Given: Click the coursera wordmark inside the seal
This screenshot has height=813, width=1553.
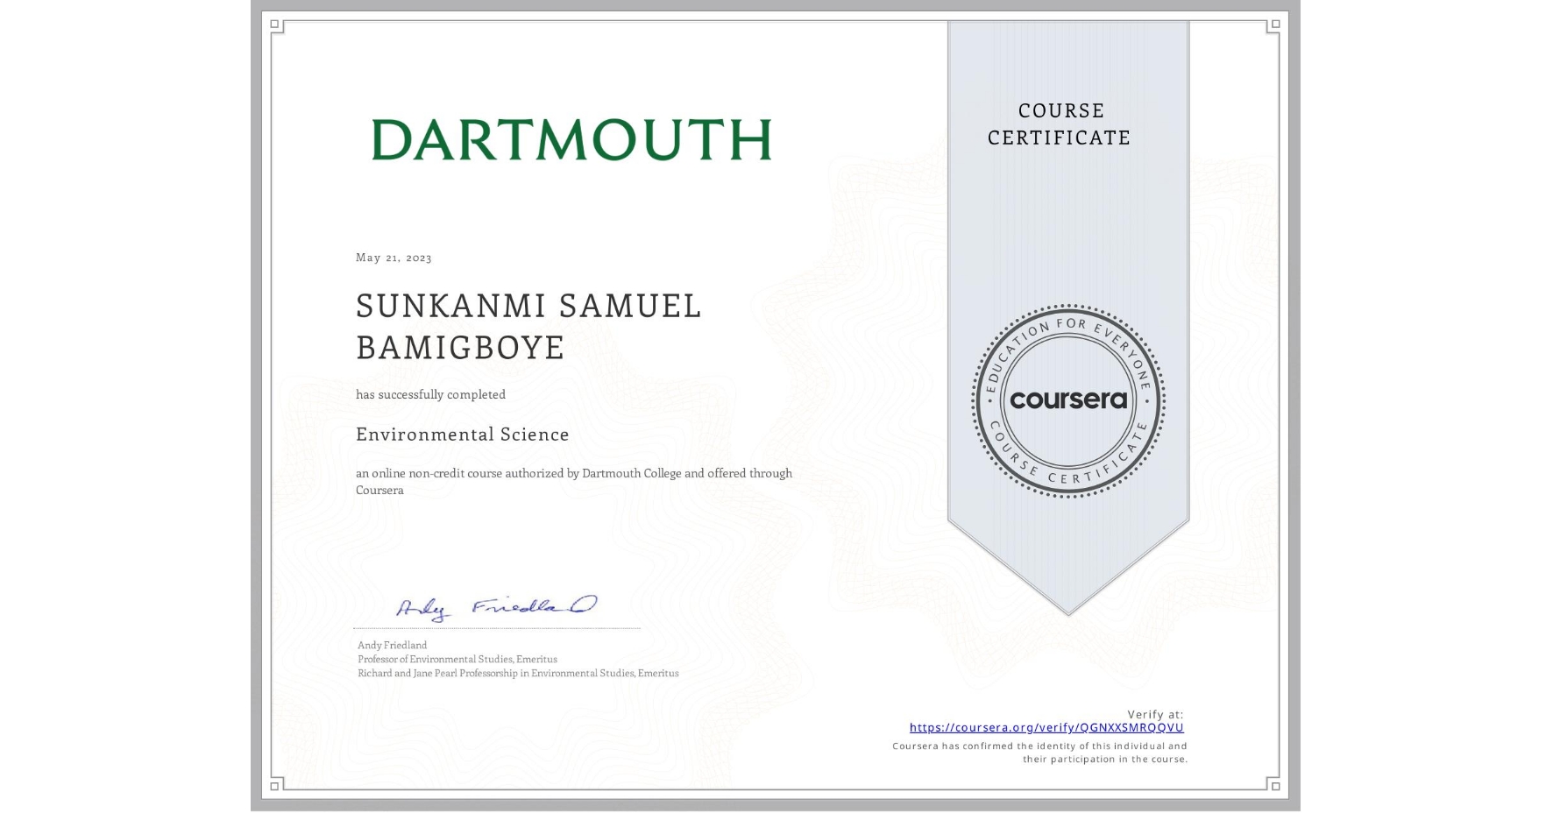Looking at the screenshot, I should [x=1068, y=399].
